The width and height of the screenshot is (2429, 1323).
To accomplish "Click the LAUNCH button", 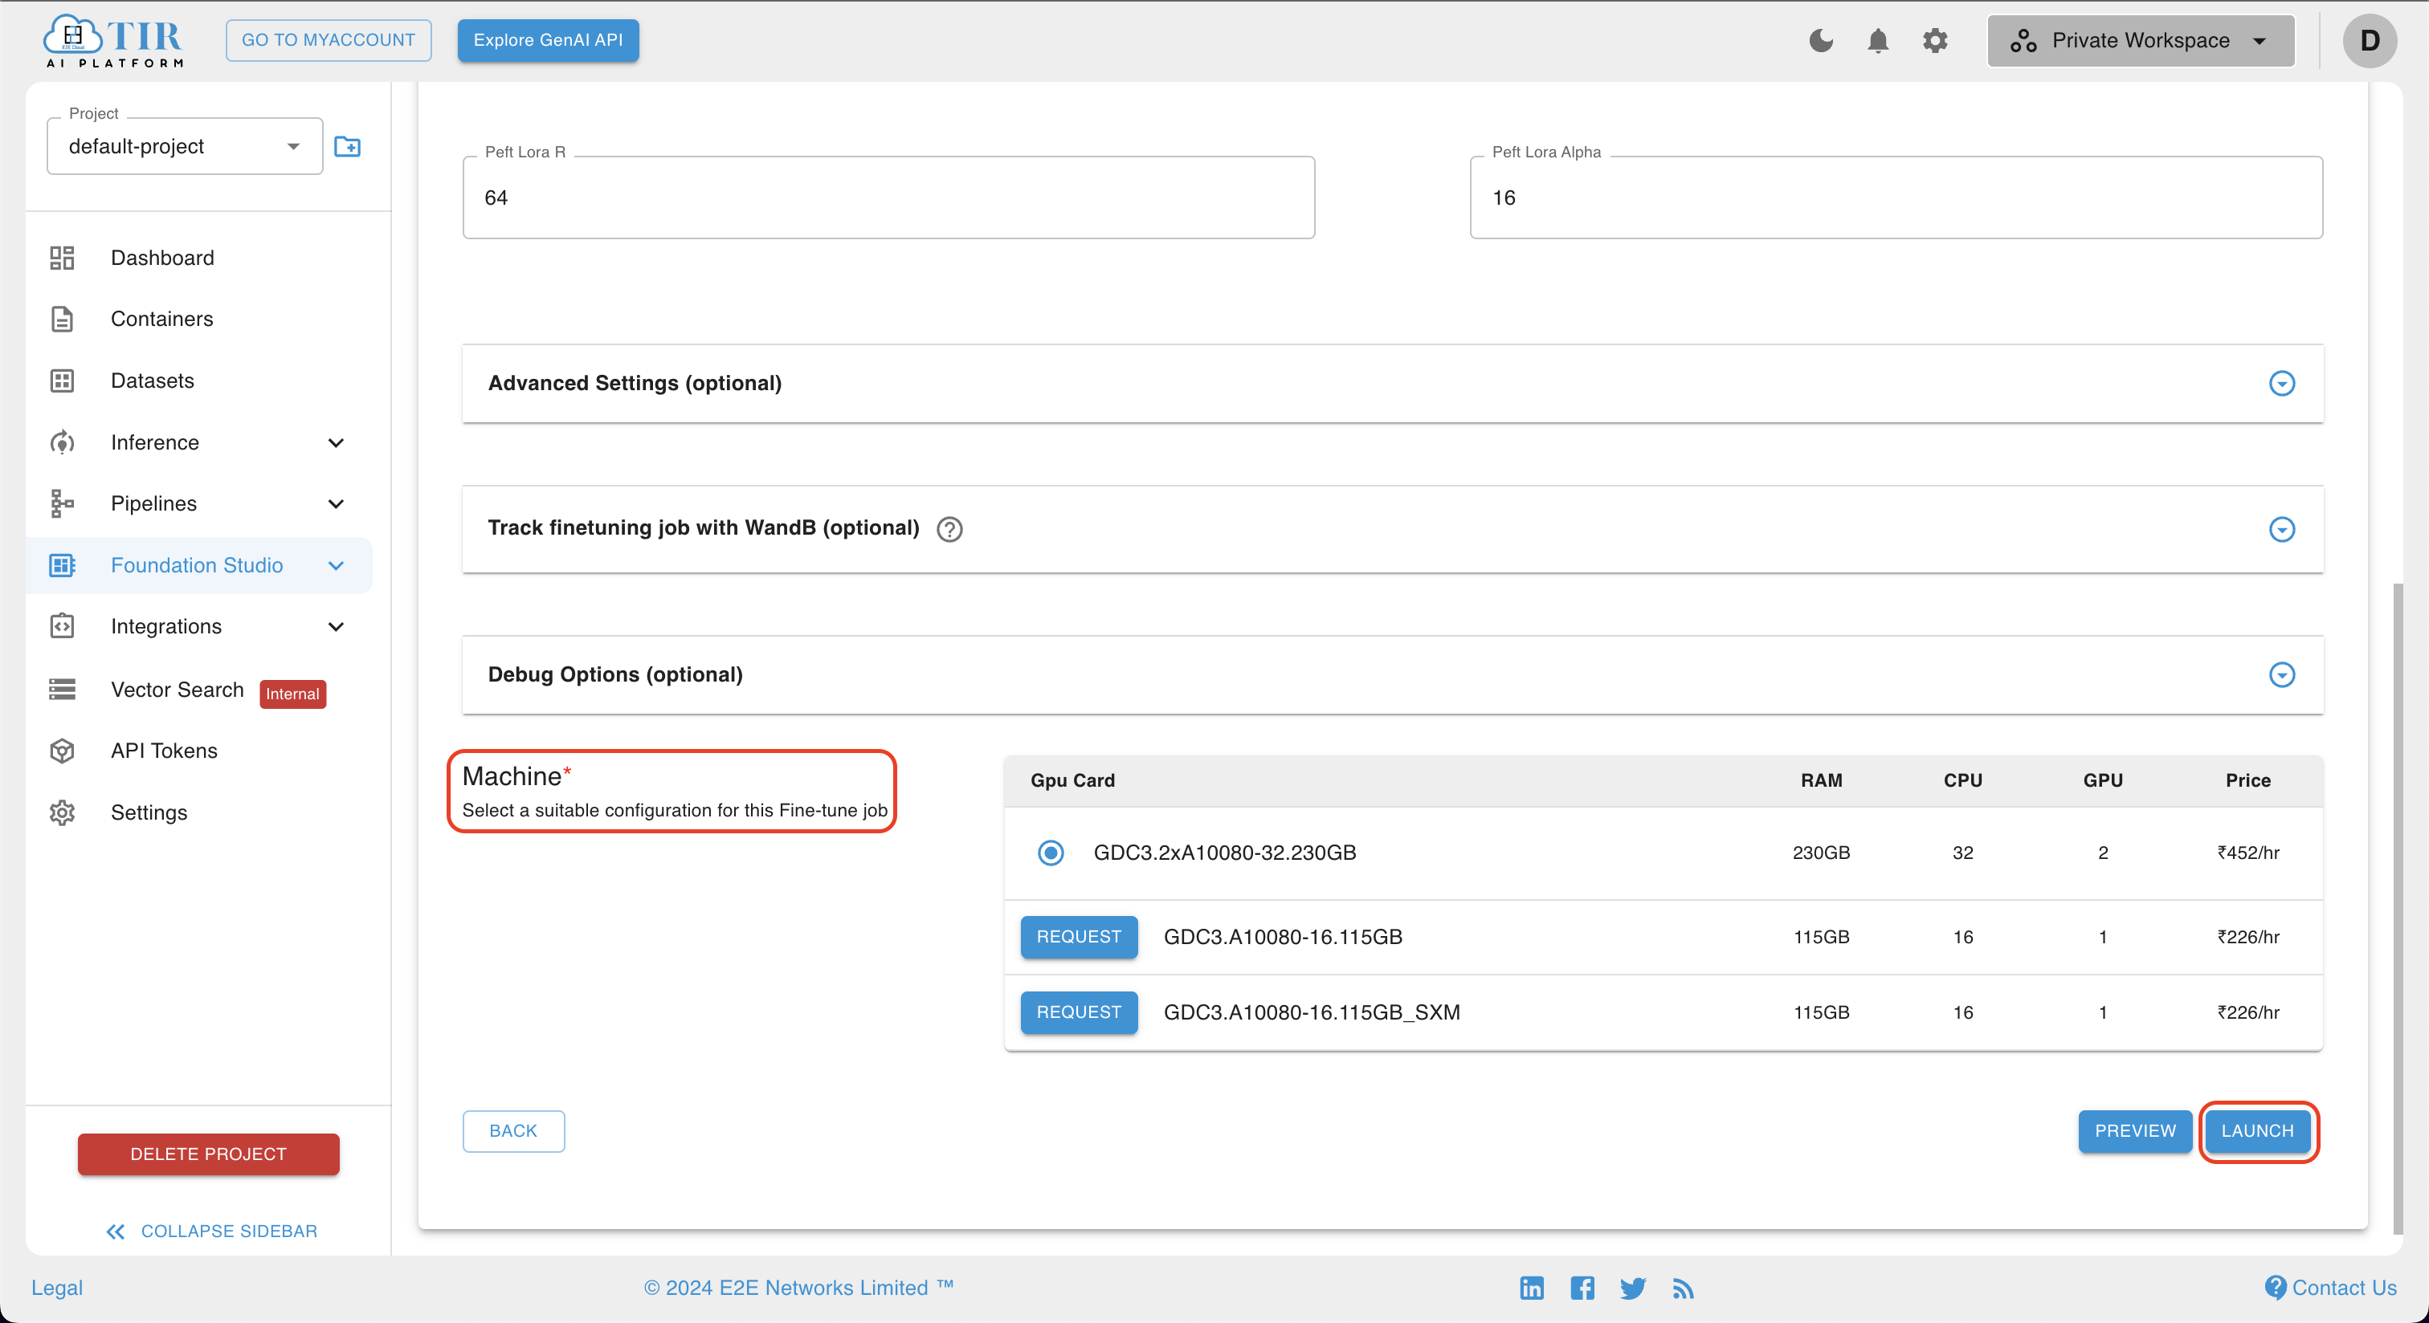I will tap(2256, 1131).
